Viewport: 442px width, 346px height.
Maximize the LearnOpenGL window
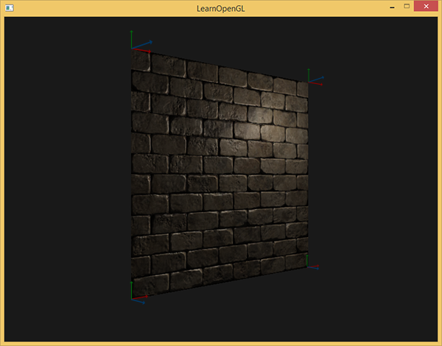click(x=406, y=7)
